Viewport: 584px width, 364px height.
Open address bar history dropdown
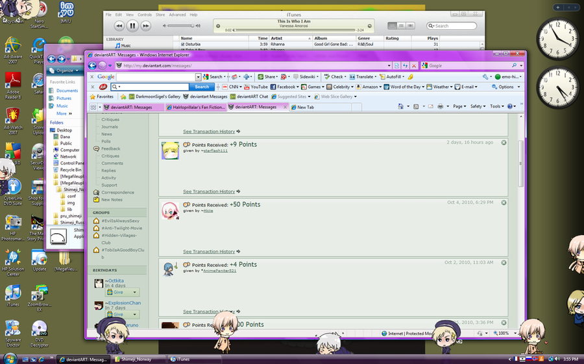pos(389,65)
